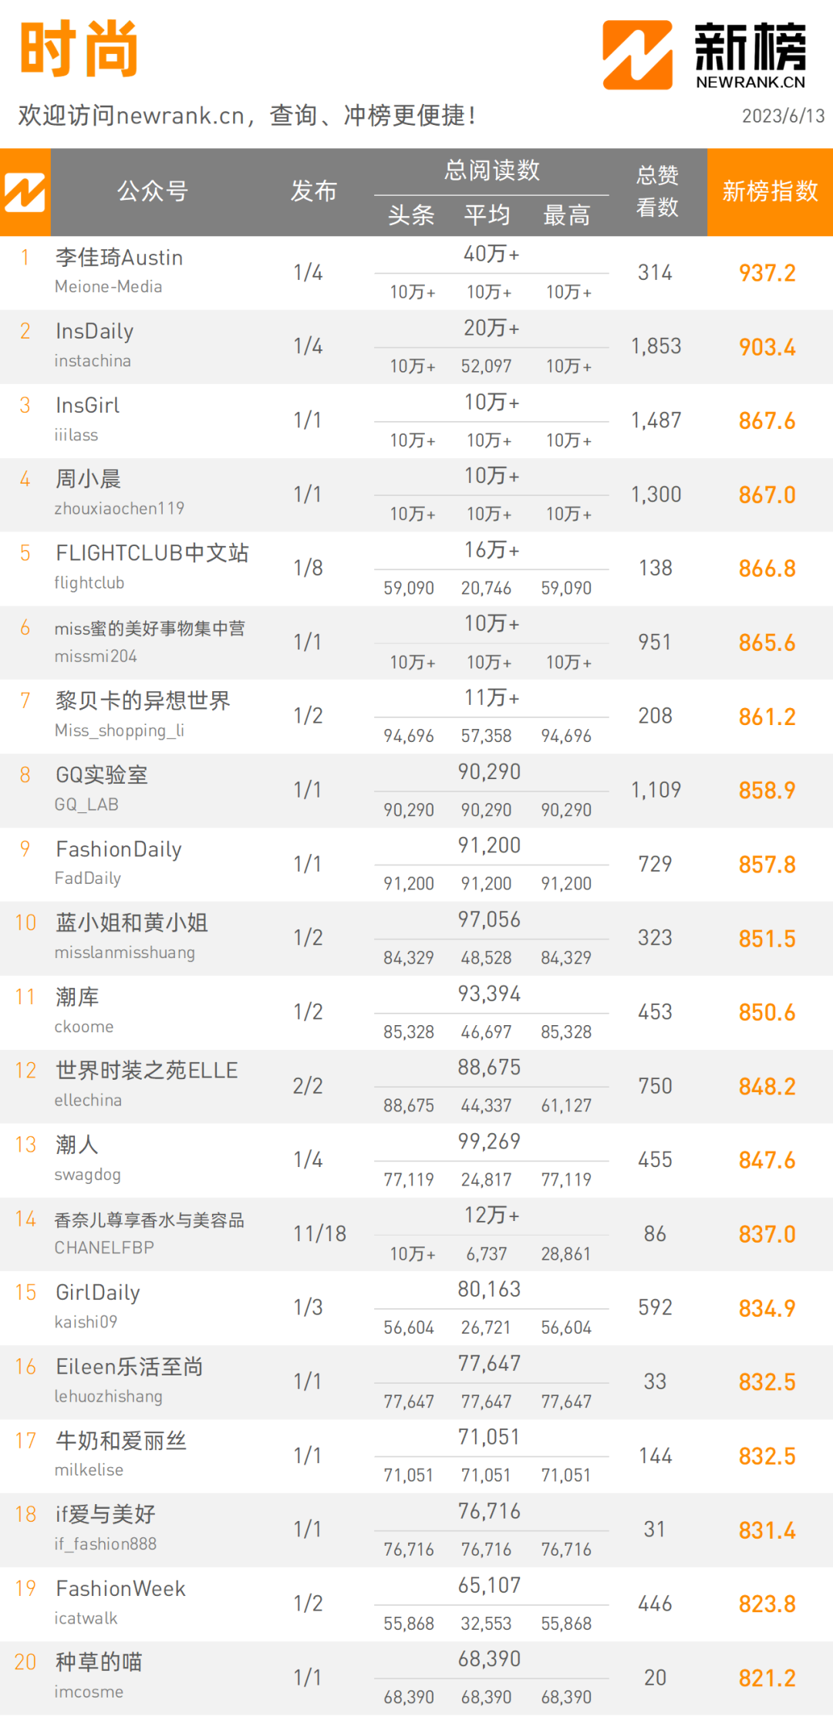Open the 李佳琦Austin account row
Image resolution: width=833 pixels, height=1717 pixels.
point(416,273)
